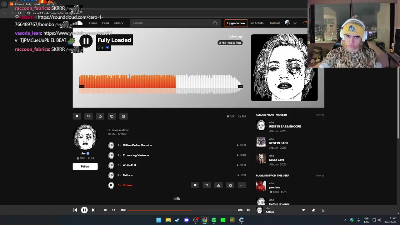Open the Upload page

pos(275,23)
